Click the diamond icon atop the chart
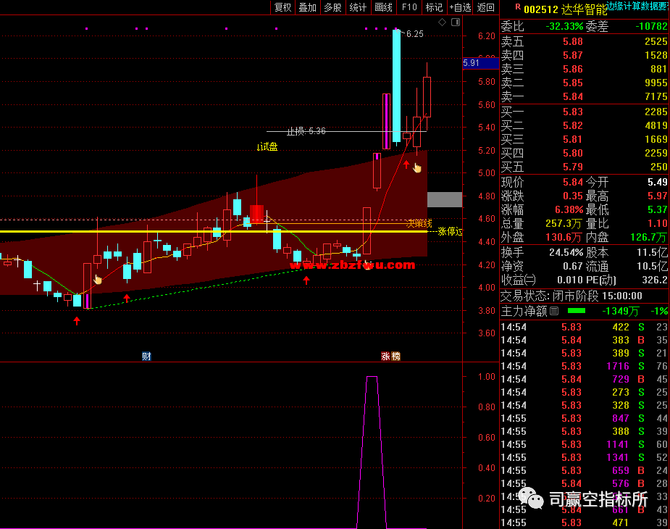 point(443,22)
